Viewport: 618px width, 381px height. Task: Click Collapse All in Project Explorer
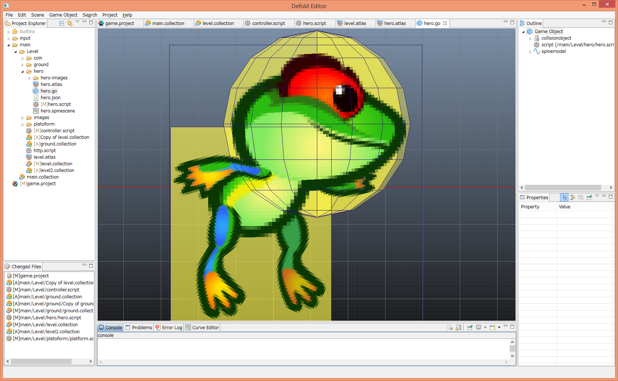pyautogui.click(x=62, y=23)
